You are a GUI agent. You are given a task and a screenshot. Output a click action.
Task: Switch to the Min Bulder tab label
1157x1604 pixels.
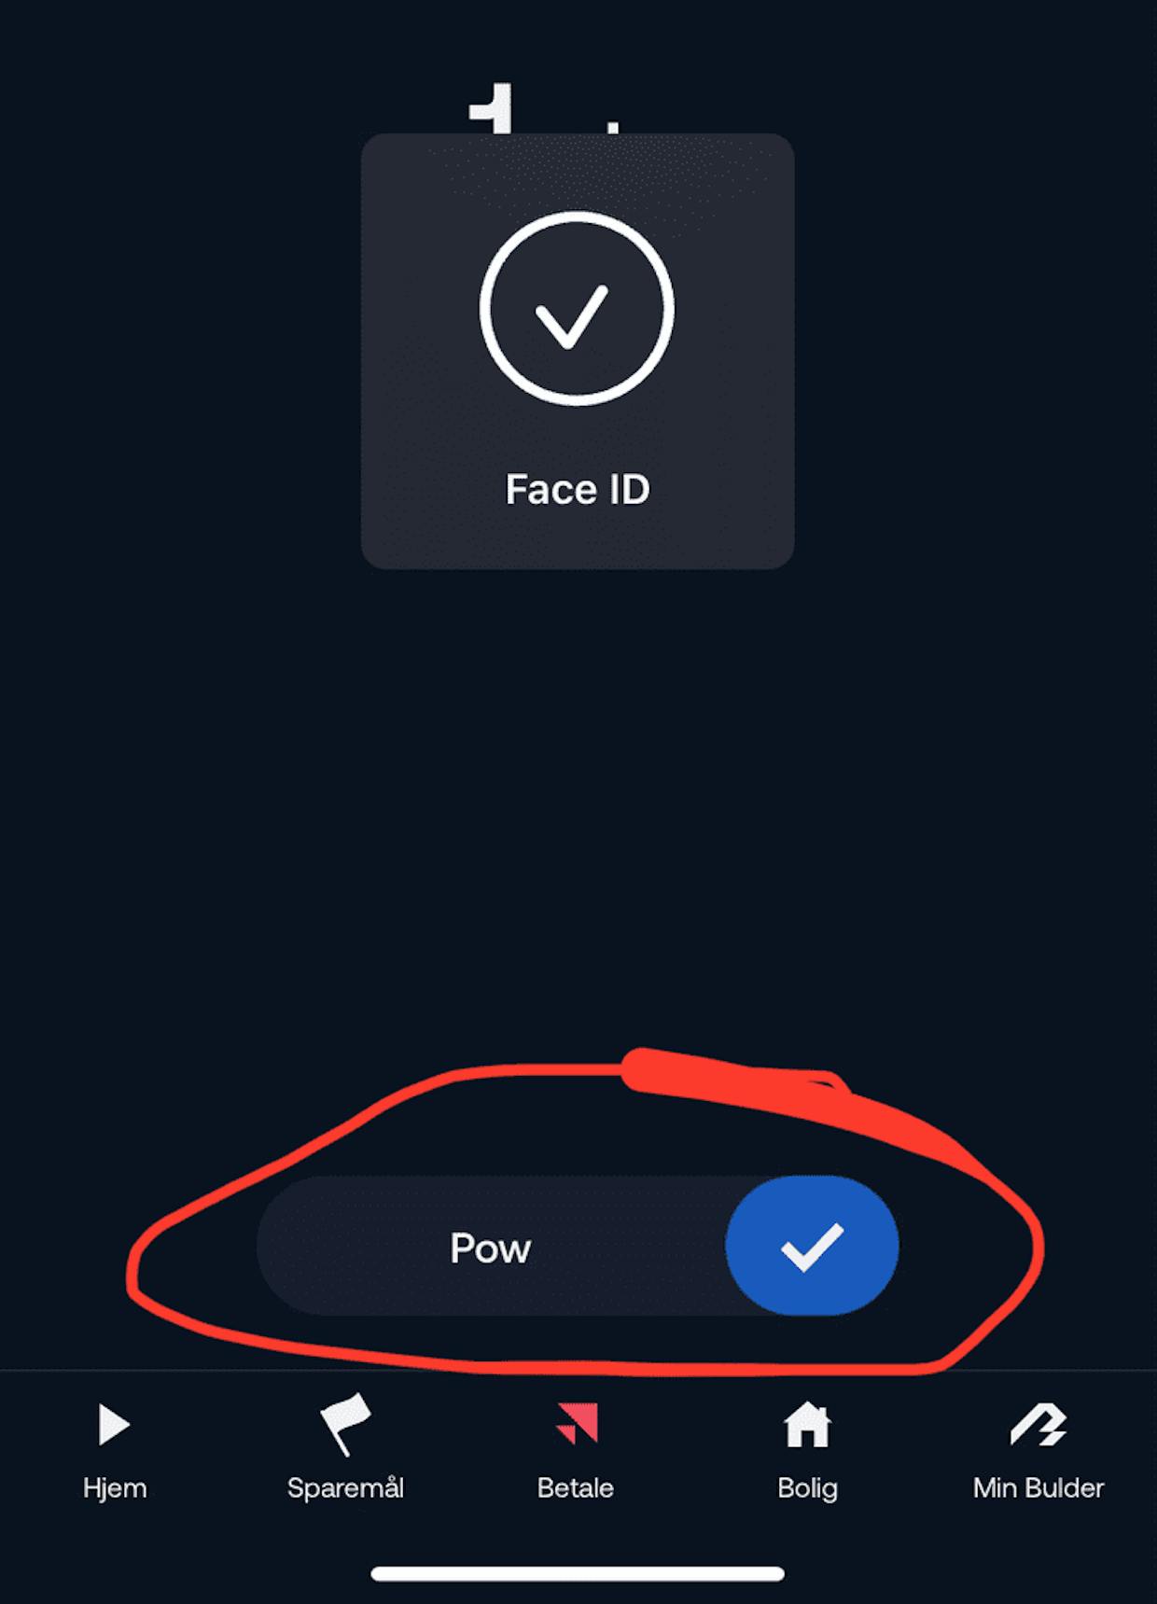1039,1487
